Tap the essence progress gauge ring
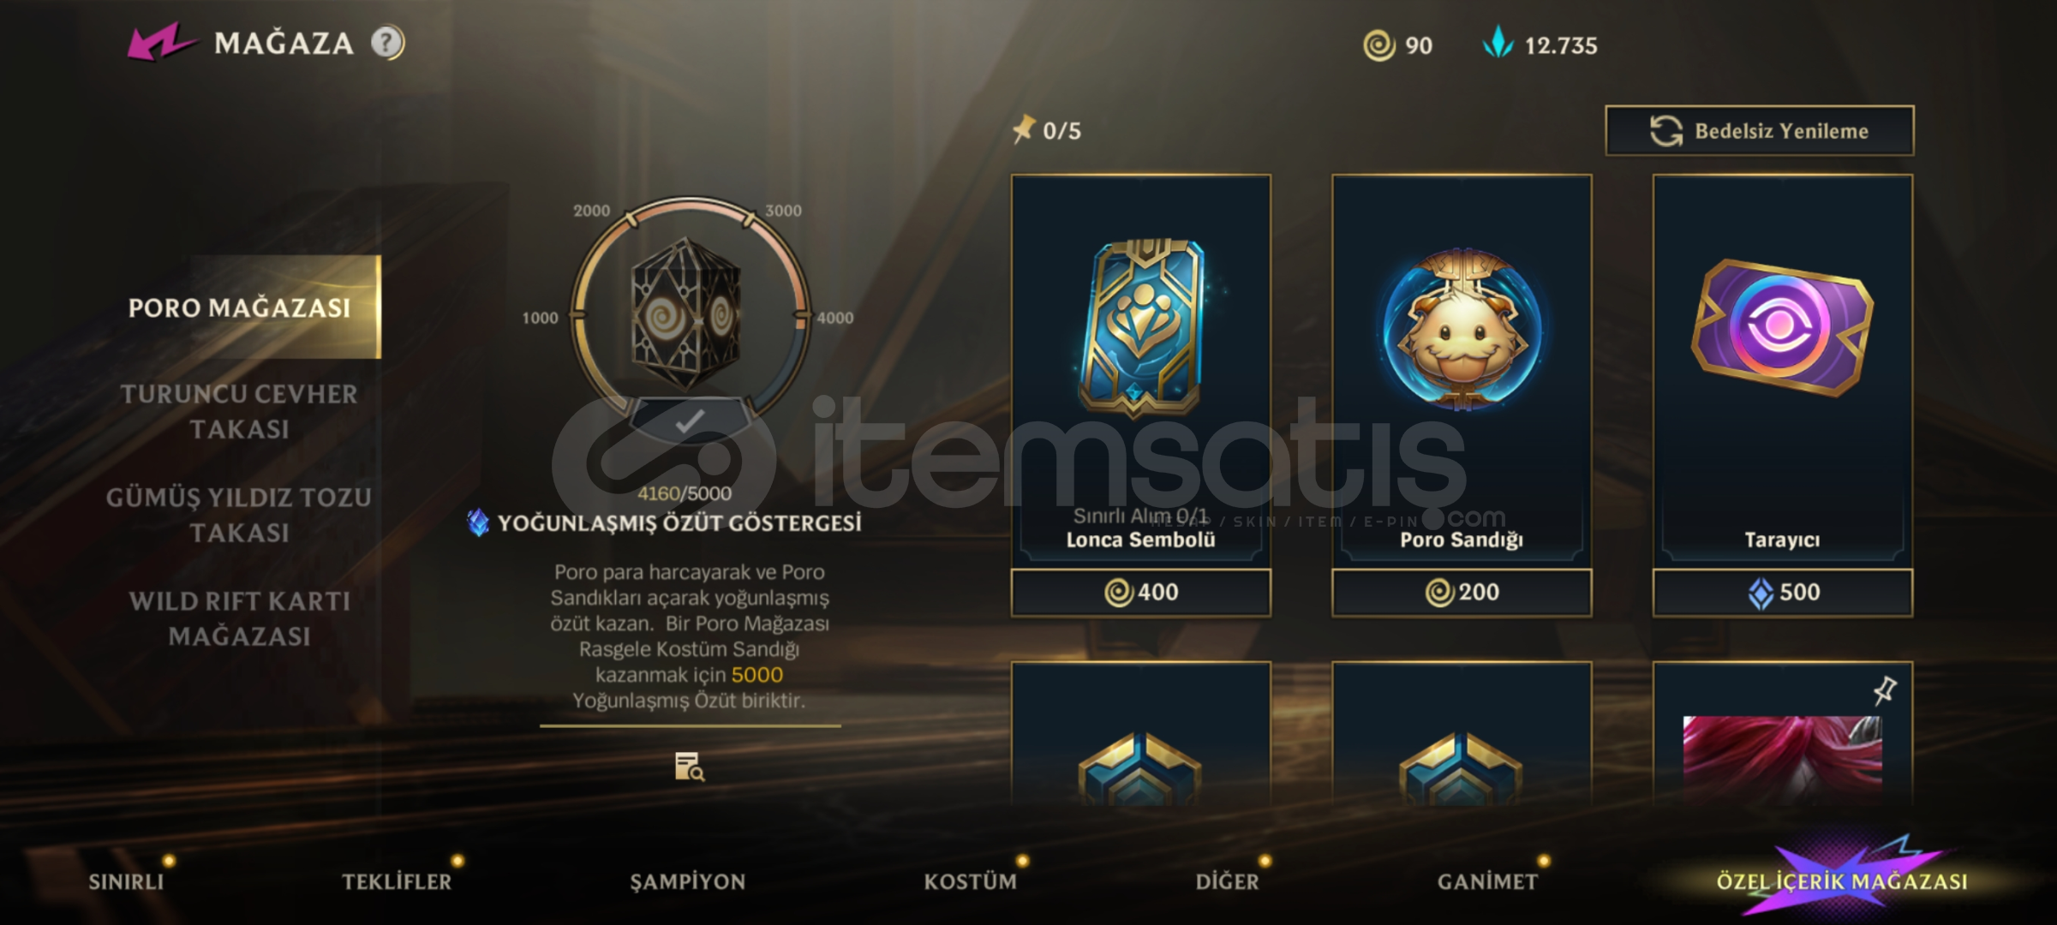The image size is (2057, 925). [689, 317]
